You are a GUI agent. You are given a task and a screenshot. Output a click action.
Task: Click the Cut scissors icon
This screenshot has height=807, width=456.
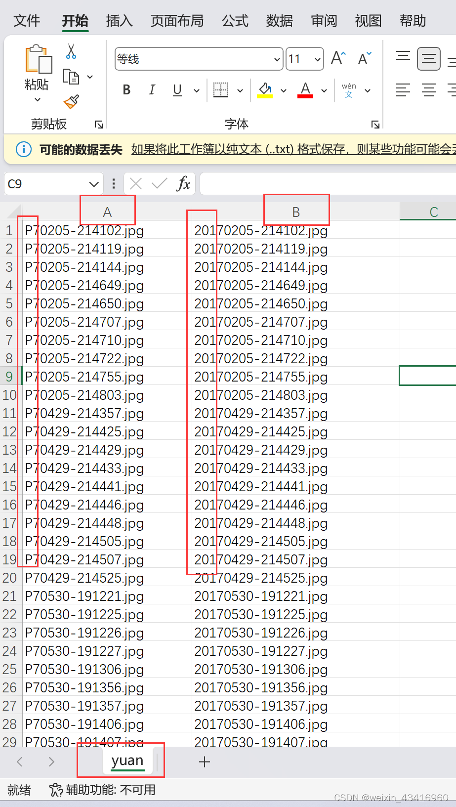(71, 51)
